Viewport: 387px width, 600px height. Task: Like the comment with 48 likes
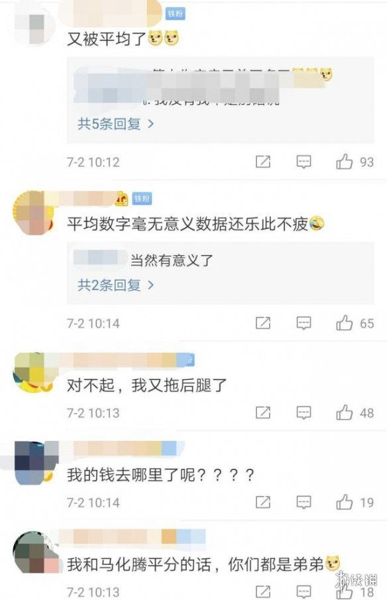coord(344,413)
